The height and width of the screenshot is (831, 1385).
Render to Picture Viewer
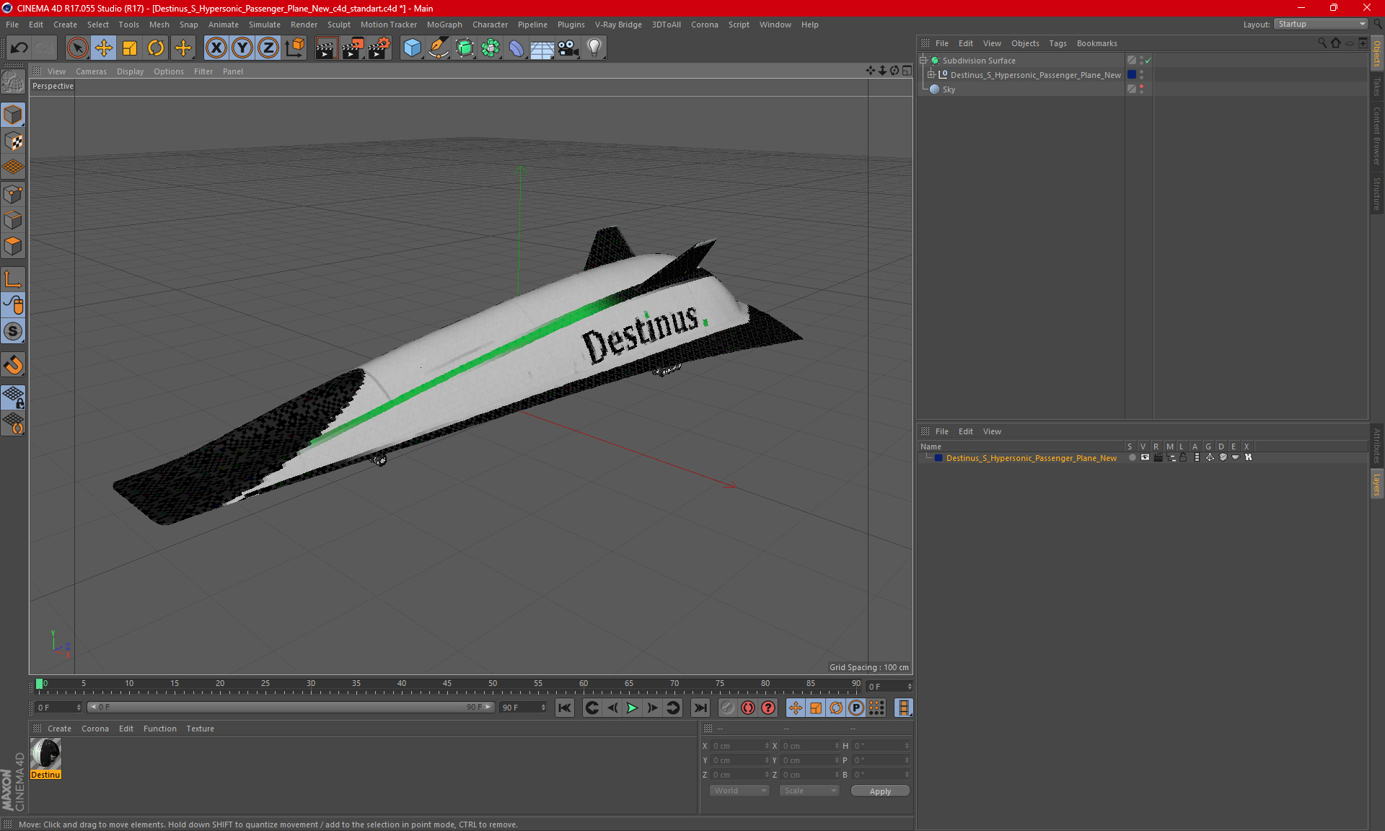click(x=353, y=48)
